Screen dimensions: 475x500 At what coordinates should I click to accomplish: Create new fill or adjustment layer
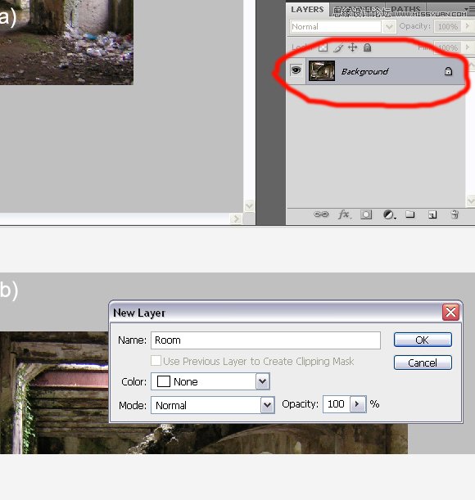pyautogui.click(x=389, y=214)
